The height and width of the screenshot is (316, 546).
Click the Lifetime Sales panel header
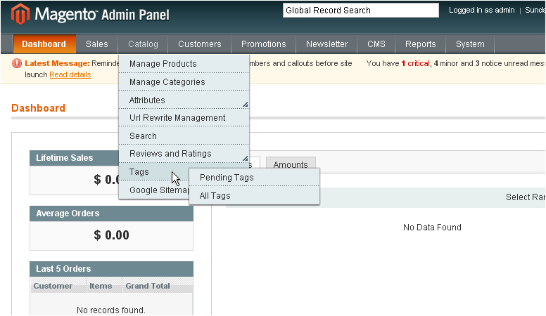pos(75,158)
